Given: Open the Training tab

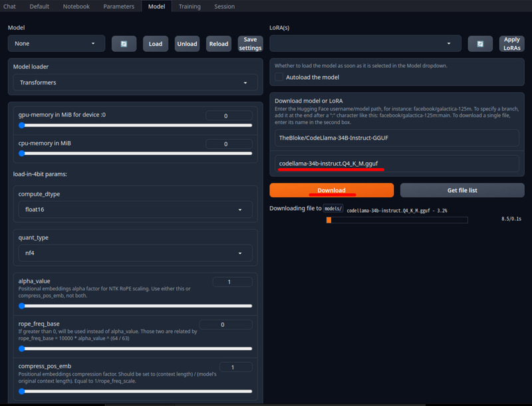Looking at the screenshot, I should (190, 7).
